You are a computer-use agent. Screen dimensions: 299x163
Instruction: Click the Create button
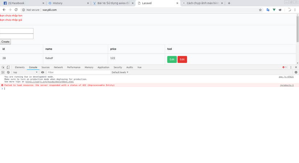coord(5,42)
